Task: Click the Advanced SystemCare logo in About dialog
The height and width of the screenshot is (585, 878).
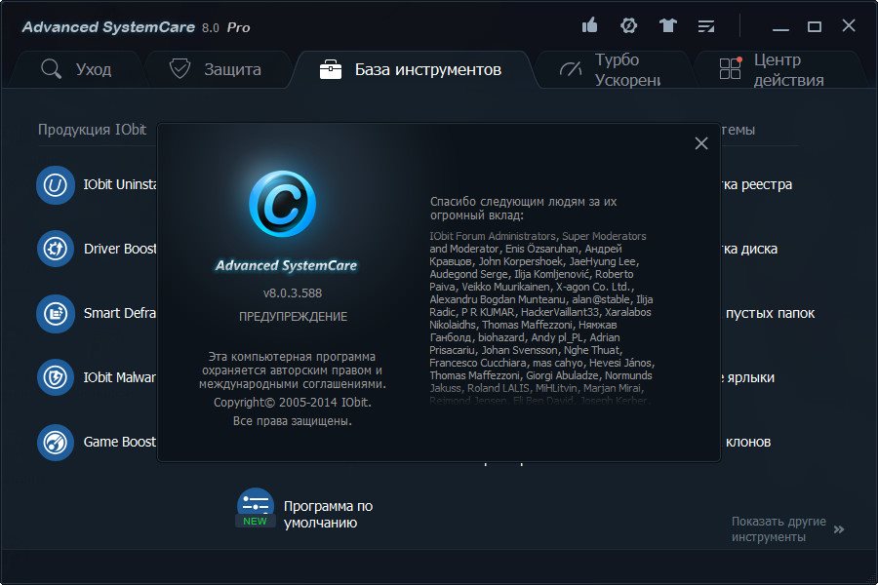Action: click(283, 203)
